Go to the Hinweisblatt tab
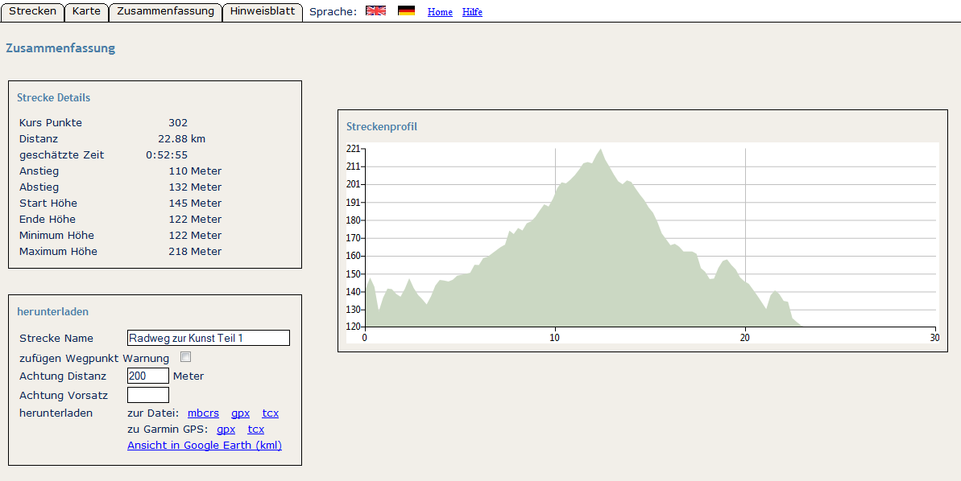 tap(263, 11)
